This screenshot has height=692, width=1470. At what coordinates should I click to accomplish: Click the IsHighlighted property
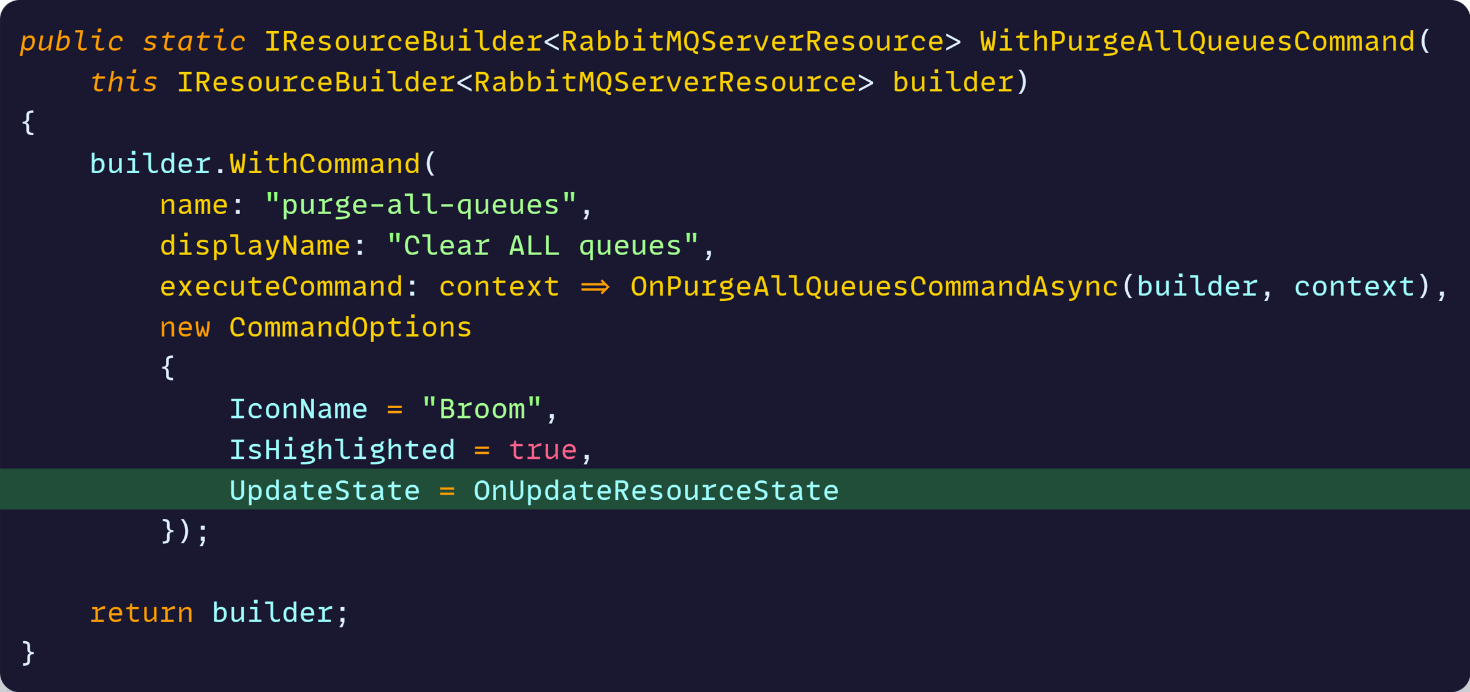342,450
